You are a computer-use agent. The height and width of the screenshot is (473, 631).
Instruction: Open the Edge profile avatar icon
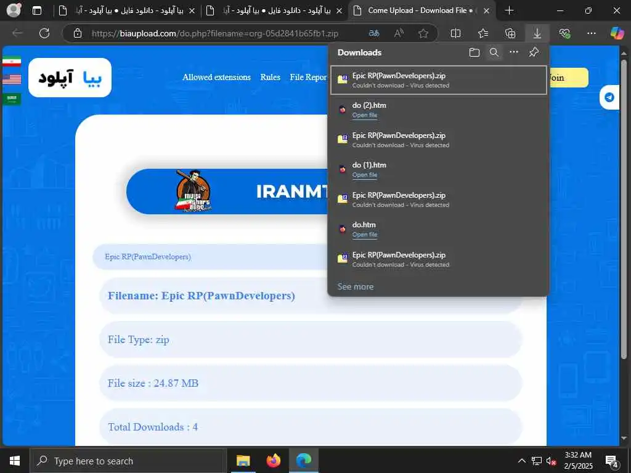pos(14,10)
